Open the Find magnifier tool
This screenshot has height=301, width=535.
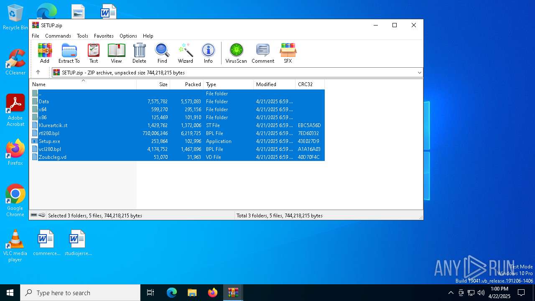(162, 53)
